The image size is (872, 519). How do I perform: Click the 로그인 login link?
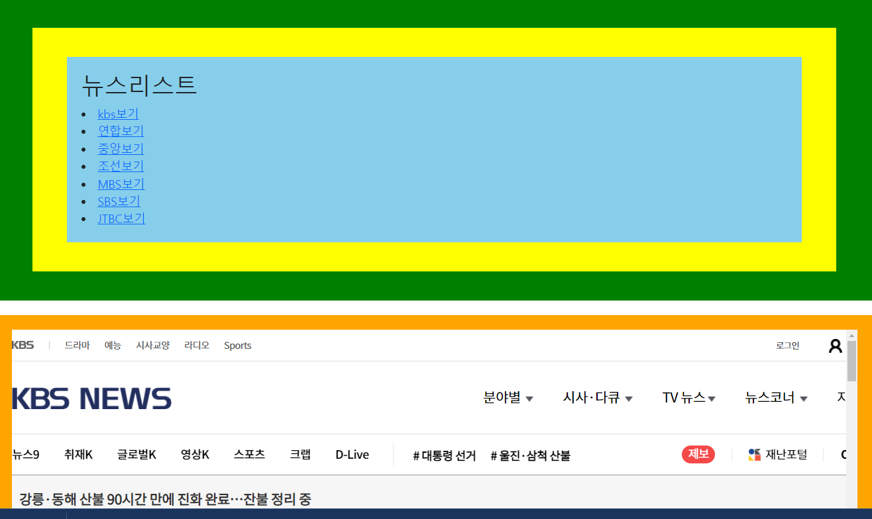[788, 346]
